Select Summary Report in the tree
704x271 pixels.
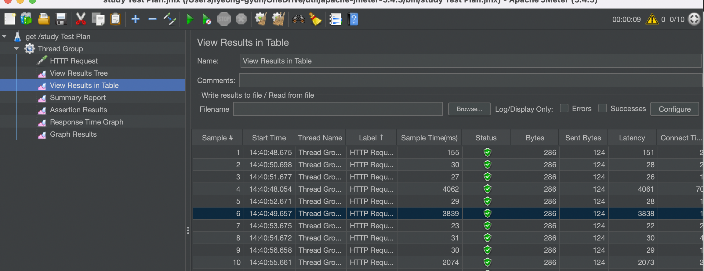pyautogui.click(x=78, y=98)
